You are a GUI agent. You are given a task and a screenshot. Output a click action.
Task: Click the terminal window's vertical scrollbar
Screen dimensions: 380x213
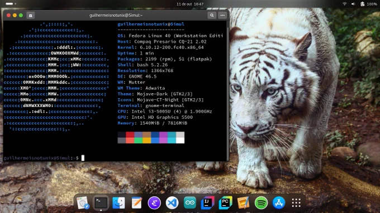[x=228, y=91]
